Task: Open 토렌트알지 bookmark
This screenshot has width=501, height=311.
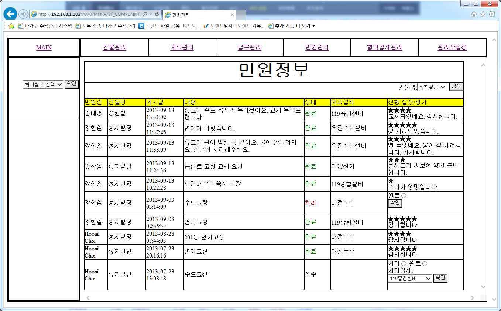Action: [234, 26]
